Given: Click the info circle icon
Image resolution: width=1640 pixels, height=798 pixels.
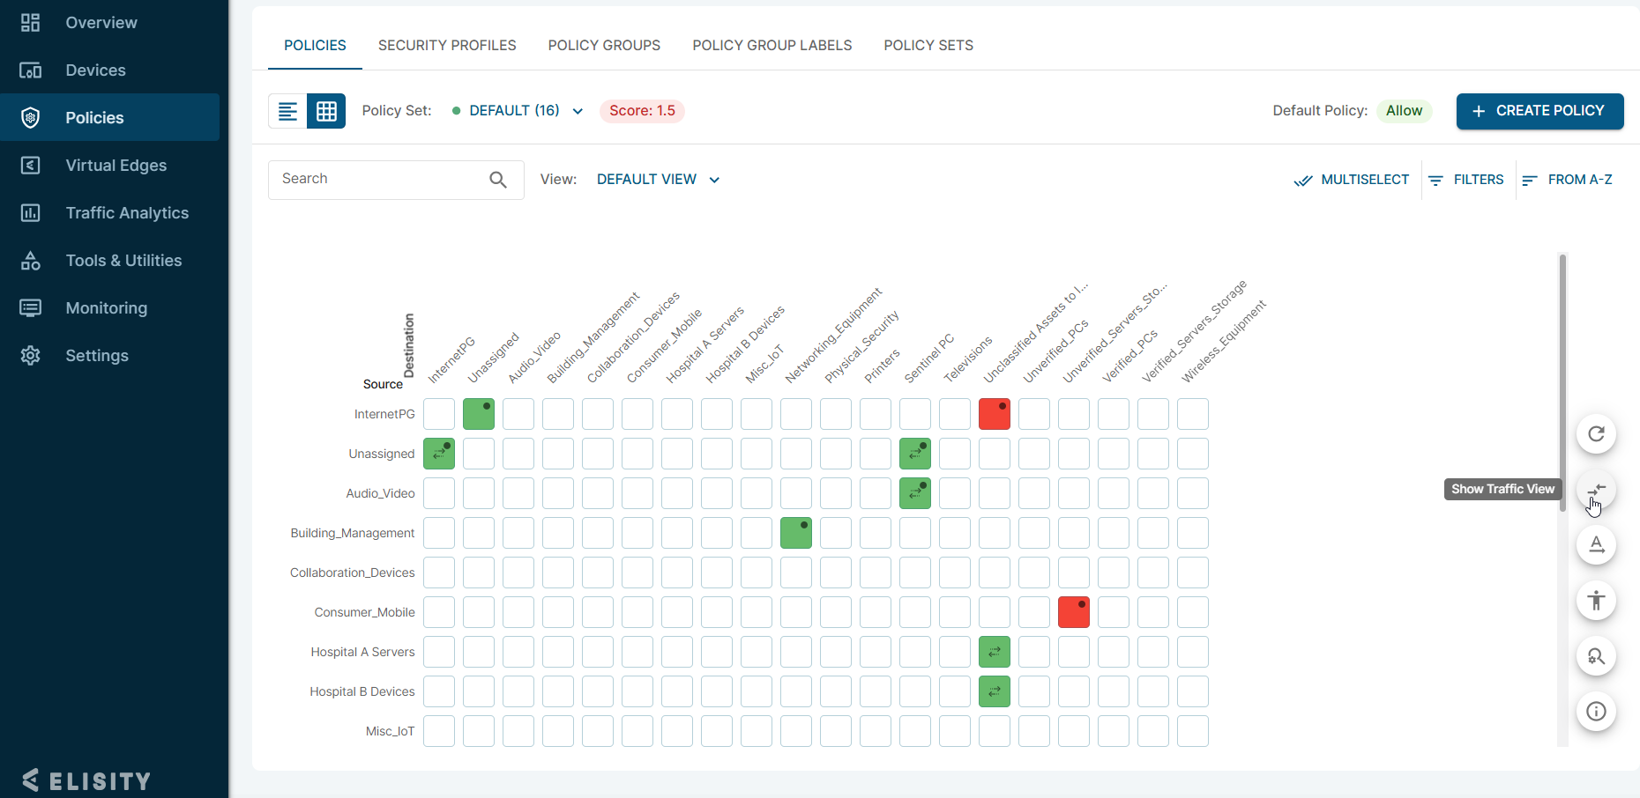Looking at the screenshot, I should [1596, 712].
